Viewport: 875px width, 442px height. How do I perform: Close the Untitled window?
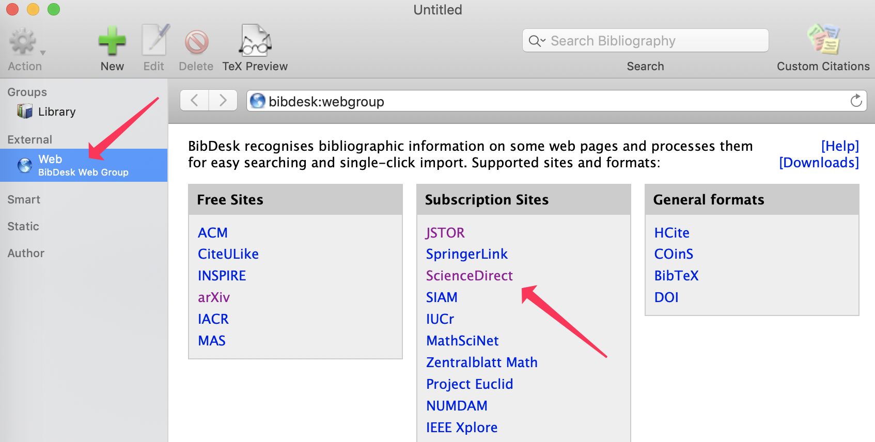12,9
